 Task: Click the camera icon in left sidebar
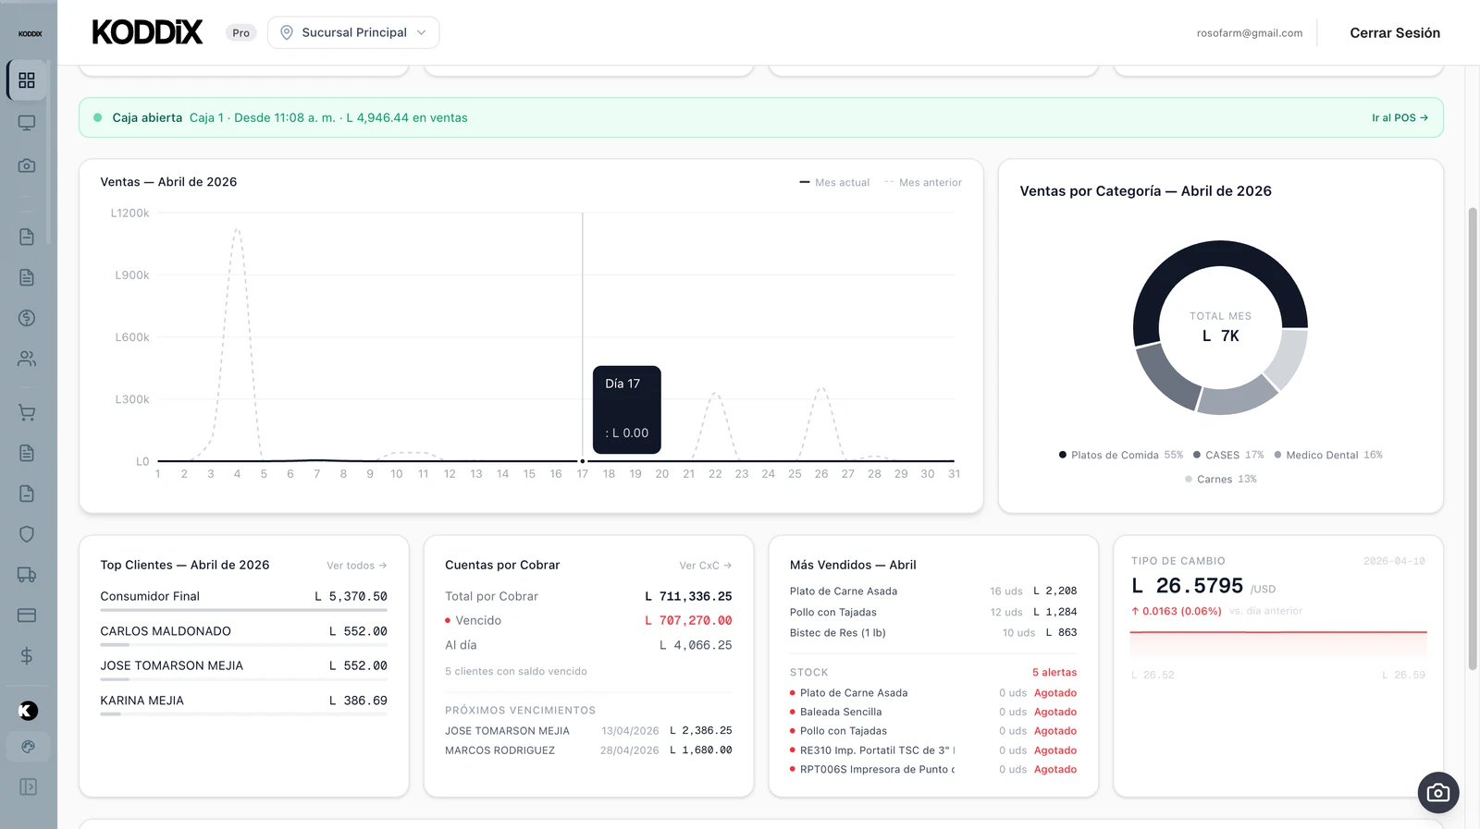click(27, 165)
